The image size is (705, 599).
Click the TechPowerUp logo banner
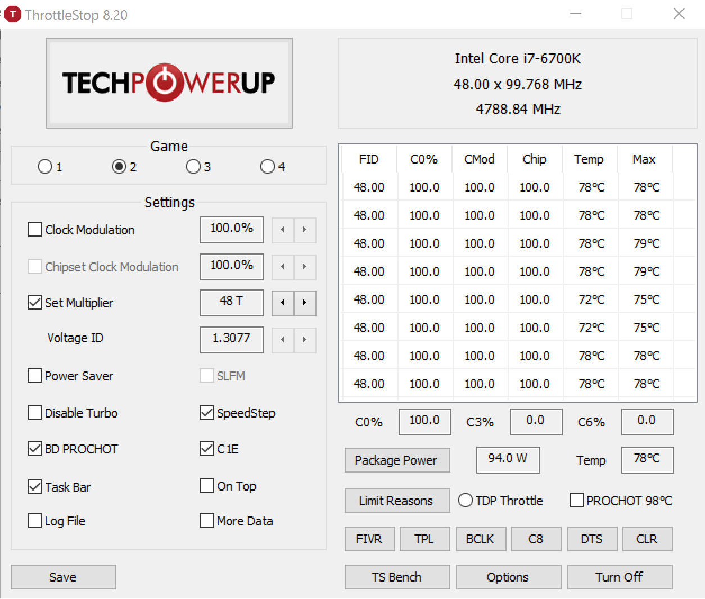click(x=169, y=83)
